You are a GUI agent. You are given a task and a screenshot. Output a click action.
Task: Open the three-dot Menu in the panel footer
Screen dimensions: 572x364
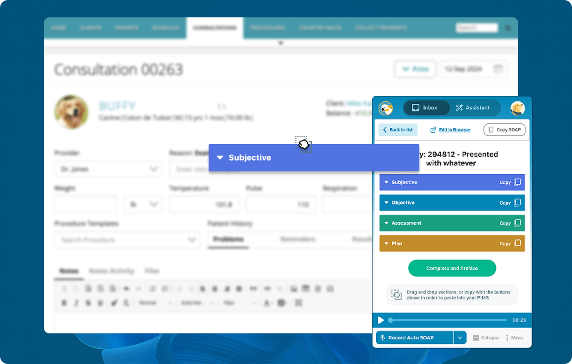pyautogui.click(x=514, y=338)
